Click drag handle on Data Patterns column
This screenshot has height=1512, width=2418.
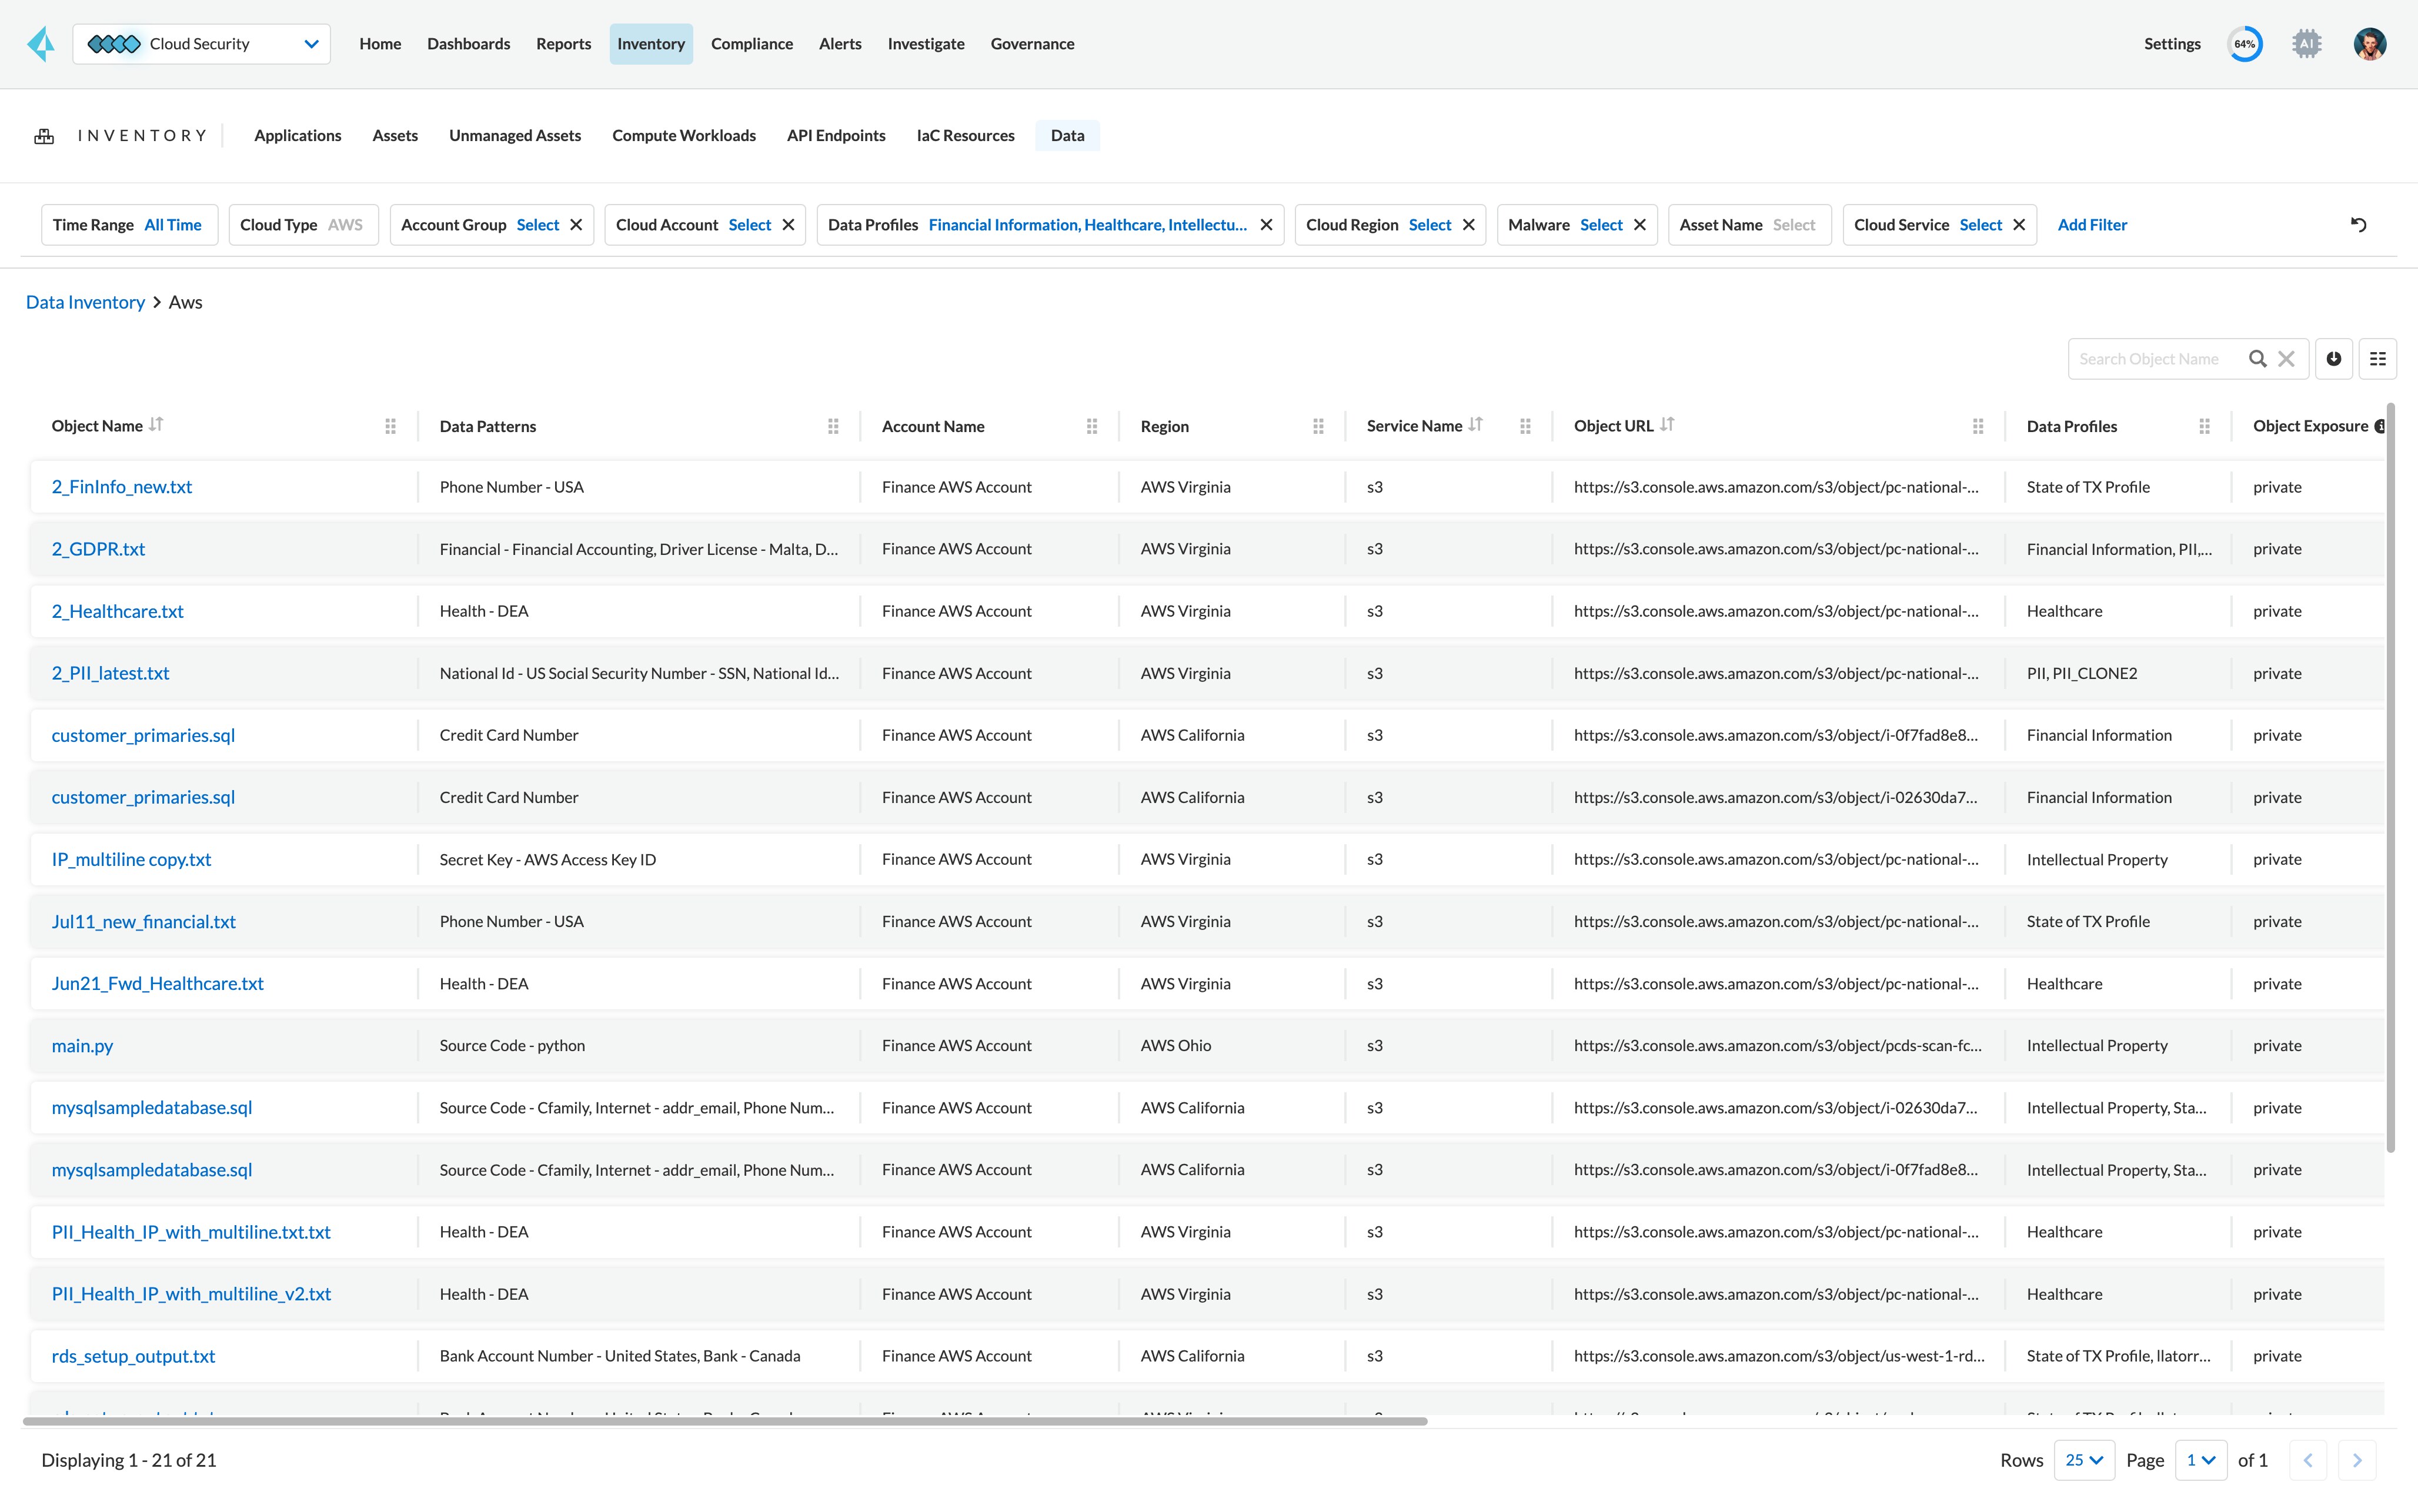point(833,427)
